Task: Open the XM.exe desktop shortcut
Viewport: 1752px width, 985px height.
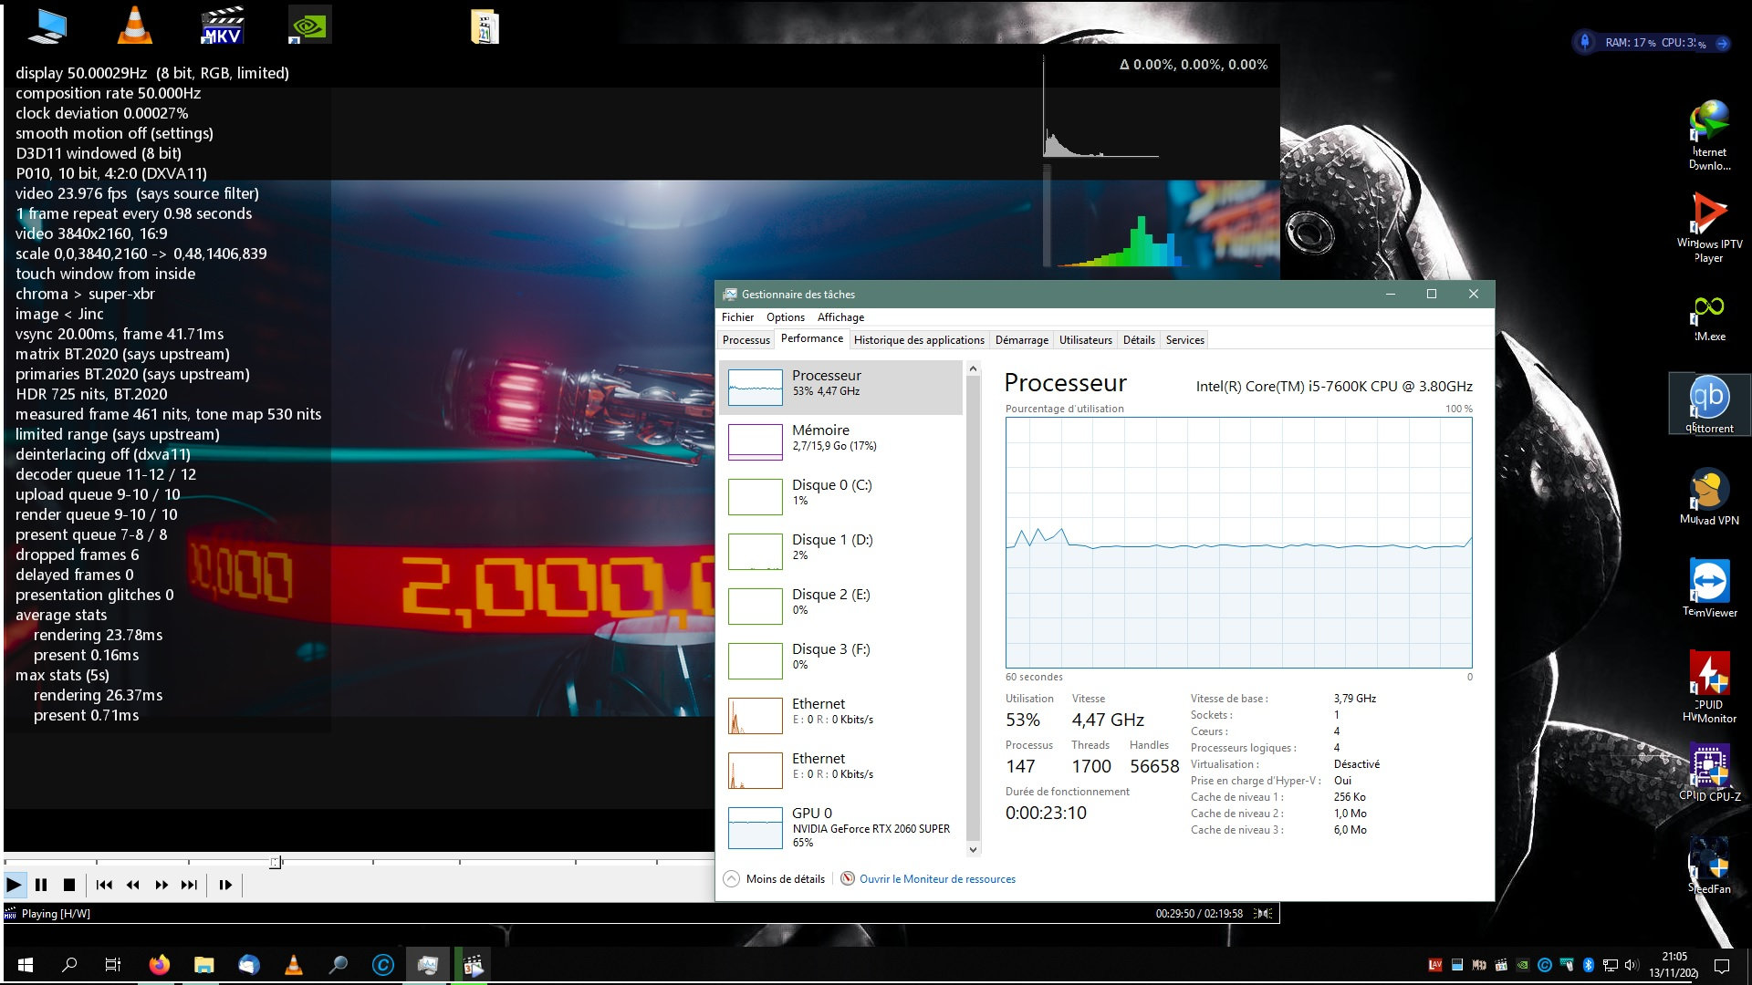Action: coord(1709,317)
